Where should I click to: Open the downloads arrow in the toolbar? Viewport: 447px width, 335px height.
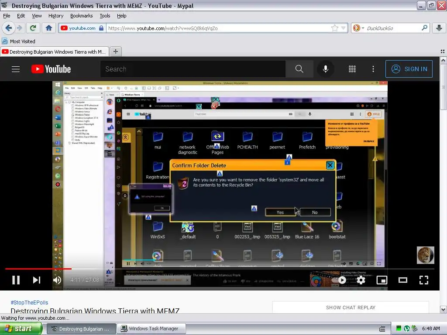click(x=439, y=28)
